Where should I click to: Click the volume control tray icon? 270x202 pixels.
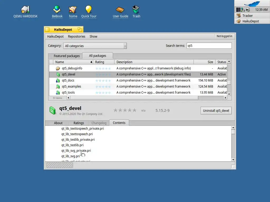[248, 10]
